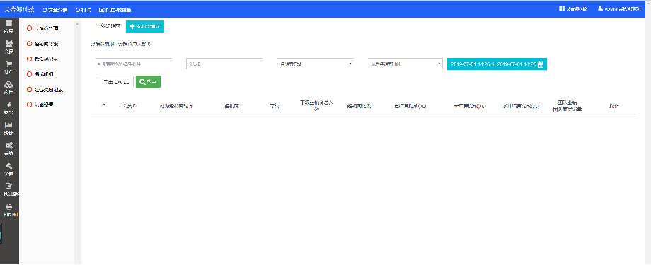Image resolution: width=651 pixels, height=265 pixels.
Task: Open the finance yen icon in the sidebar
Action: point(8,105)
